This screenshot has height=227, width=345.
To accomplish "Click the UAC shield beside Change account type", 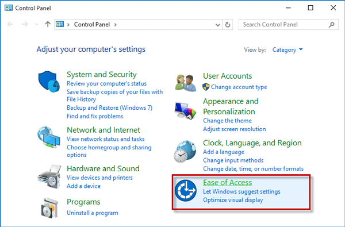I will click(206, 87).
